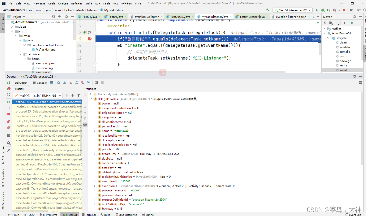Expand the createTime variable

coord(95,154)
